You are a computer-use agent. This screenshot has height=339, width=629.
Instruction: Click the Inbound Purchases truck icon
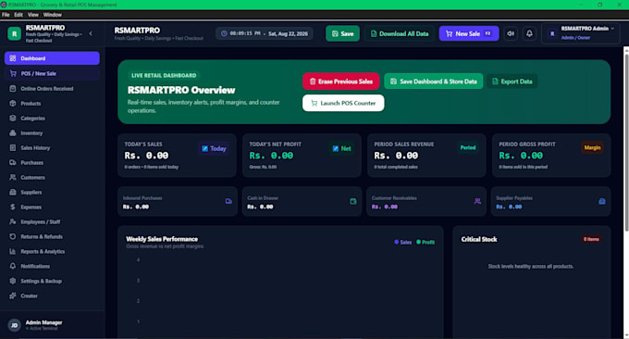point(228,201)
